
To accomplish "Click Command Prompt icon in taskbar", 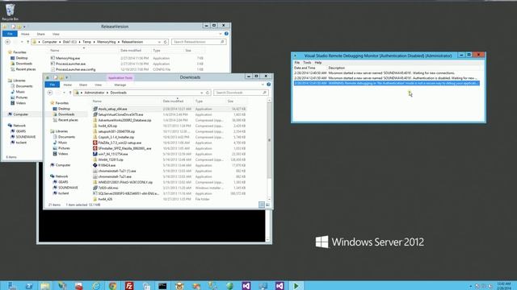I will (x=162, y=286).
